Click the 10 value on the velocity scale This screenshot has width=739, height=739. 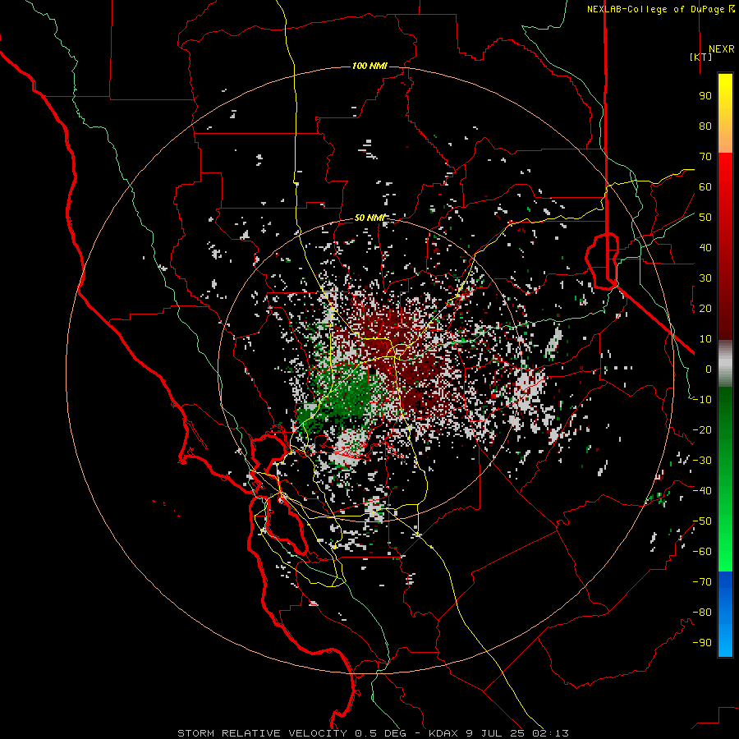(705, 339)
